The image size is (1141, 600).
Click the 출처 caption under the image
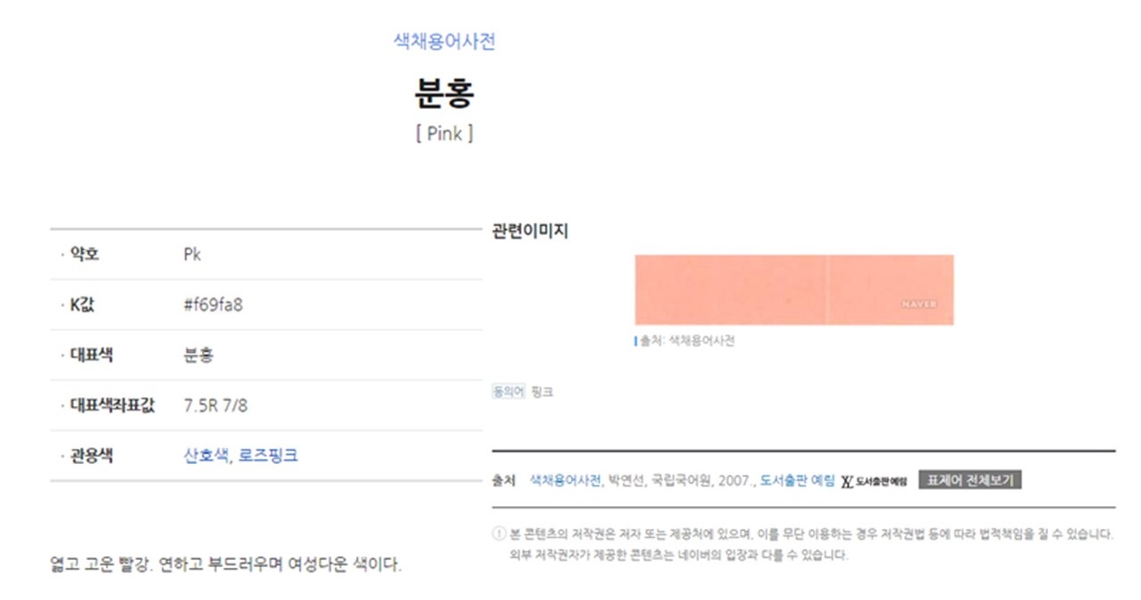685,341
